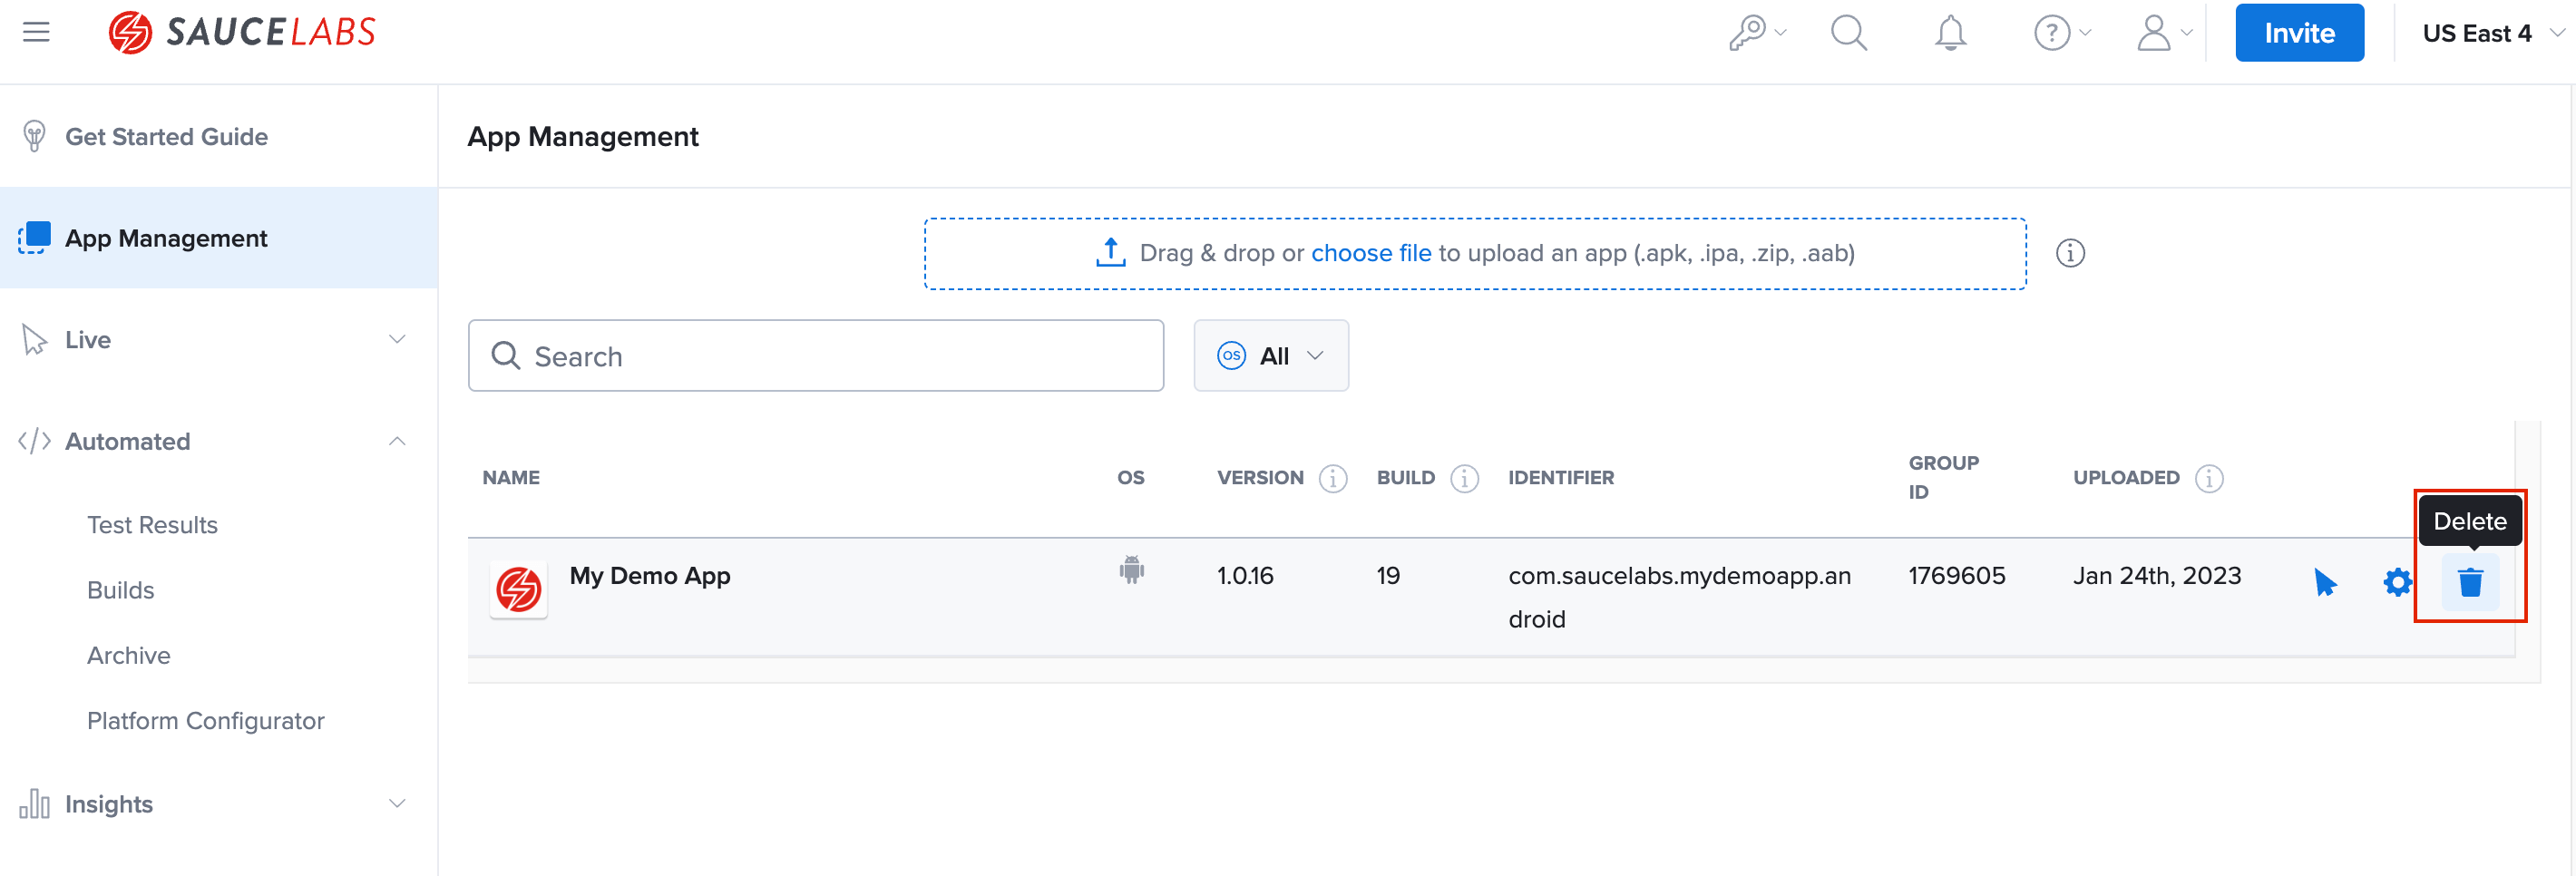
Task: Show info for the UPLOADED column
Action: (x=2208, y=478)
